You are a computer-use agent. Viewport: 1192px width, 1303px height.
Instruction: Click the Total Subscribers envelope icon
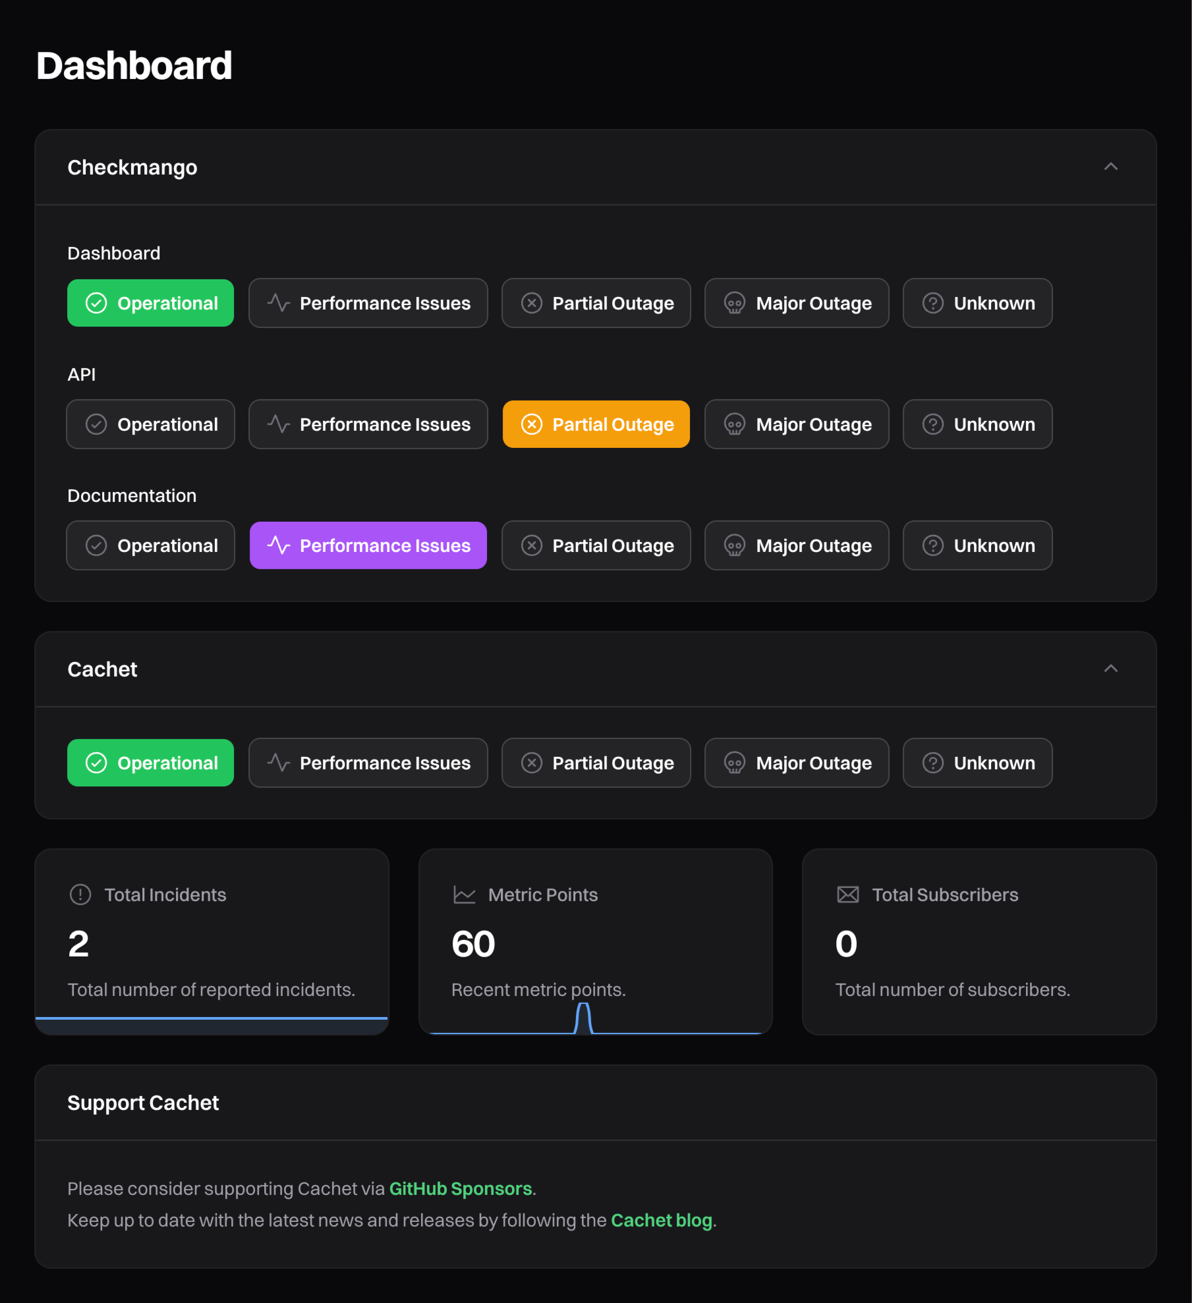coord(847,895)
